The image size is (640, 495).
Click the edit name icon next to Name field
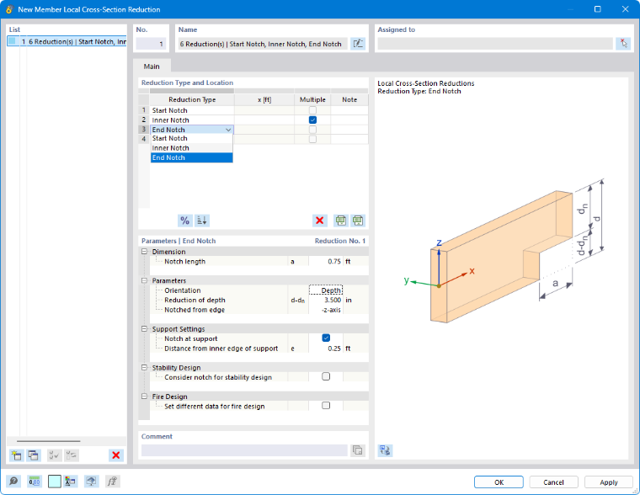click(x=358, y=44)
